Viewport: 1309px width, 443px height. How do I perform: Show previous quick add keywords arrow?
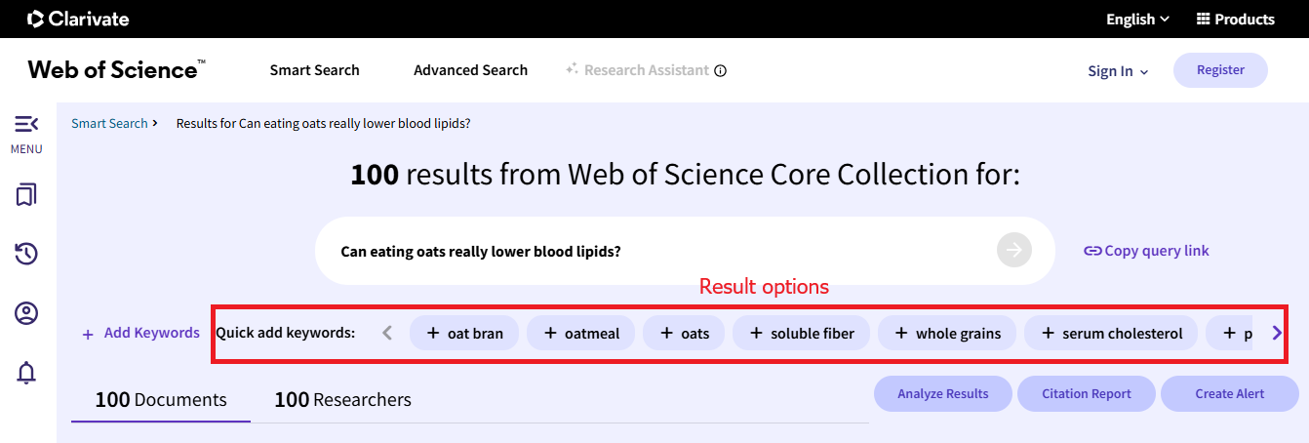[387, 333]
